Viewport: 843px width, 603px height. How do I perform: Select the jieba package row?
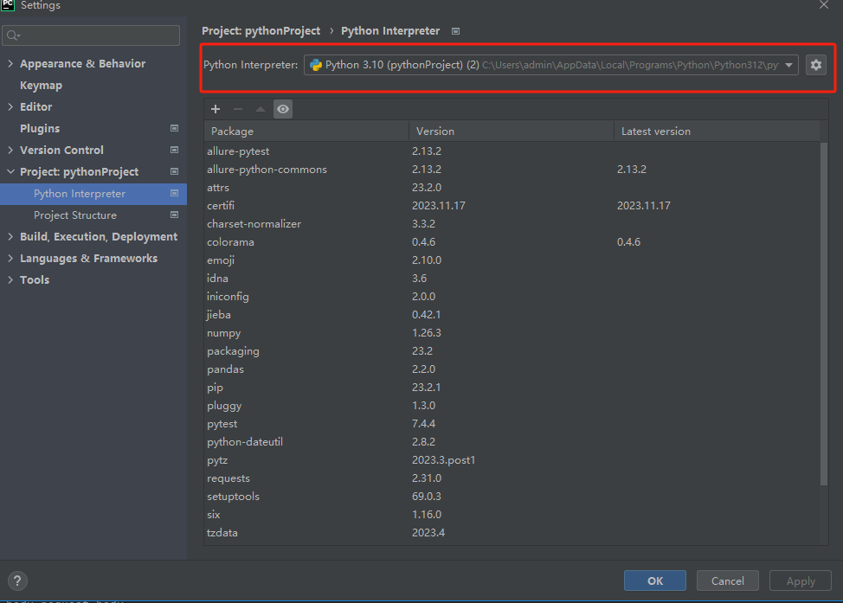(512, 314)
